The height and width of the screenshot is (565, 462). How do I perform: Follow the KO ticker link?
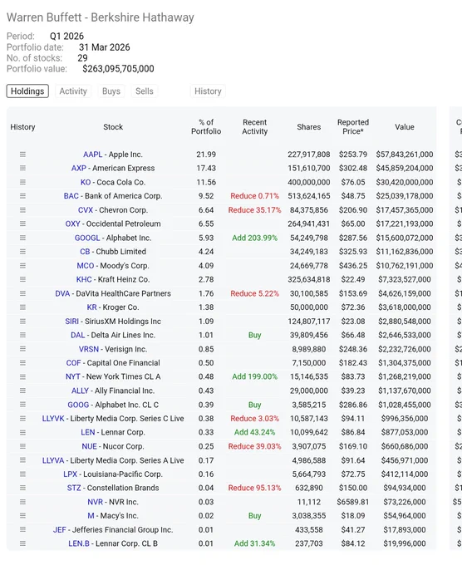(x=86, y=182)
